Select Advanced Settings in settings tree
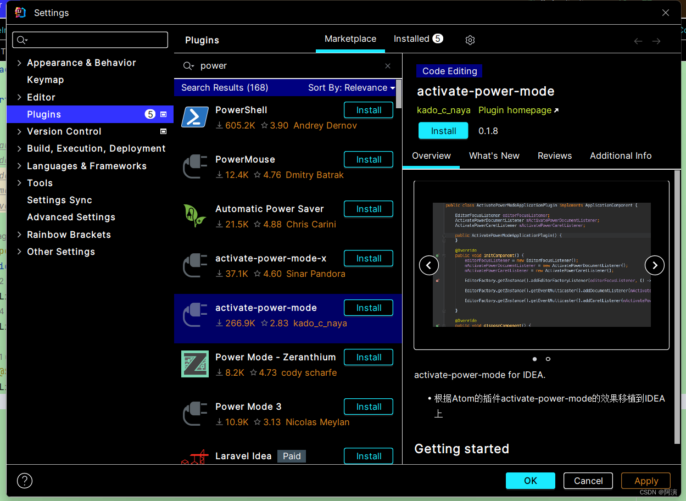The image size is (686, 501). [71, 217]
